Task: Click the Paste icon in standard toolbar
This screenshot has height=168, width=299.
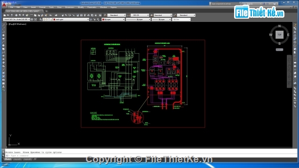Action: click(x=39, y=15)
